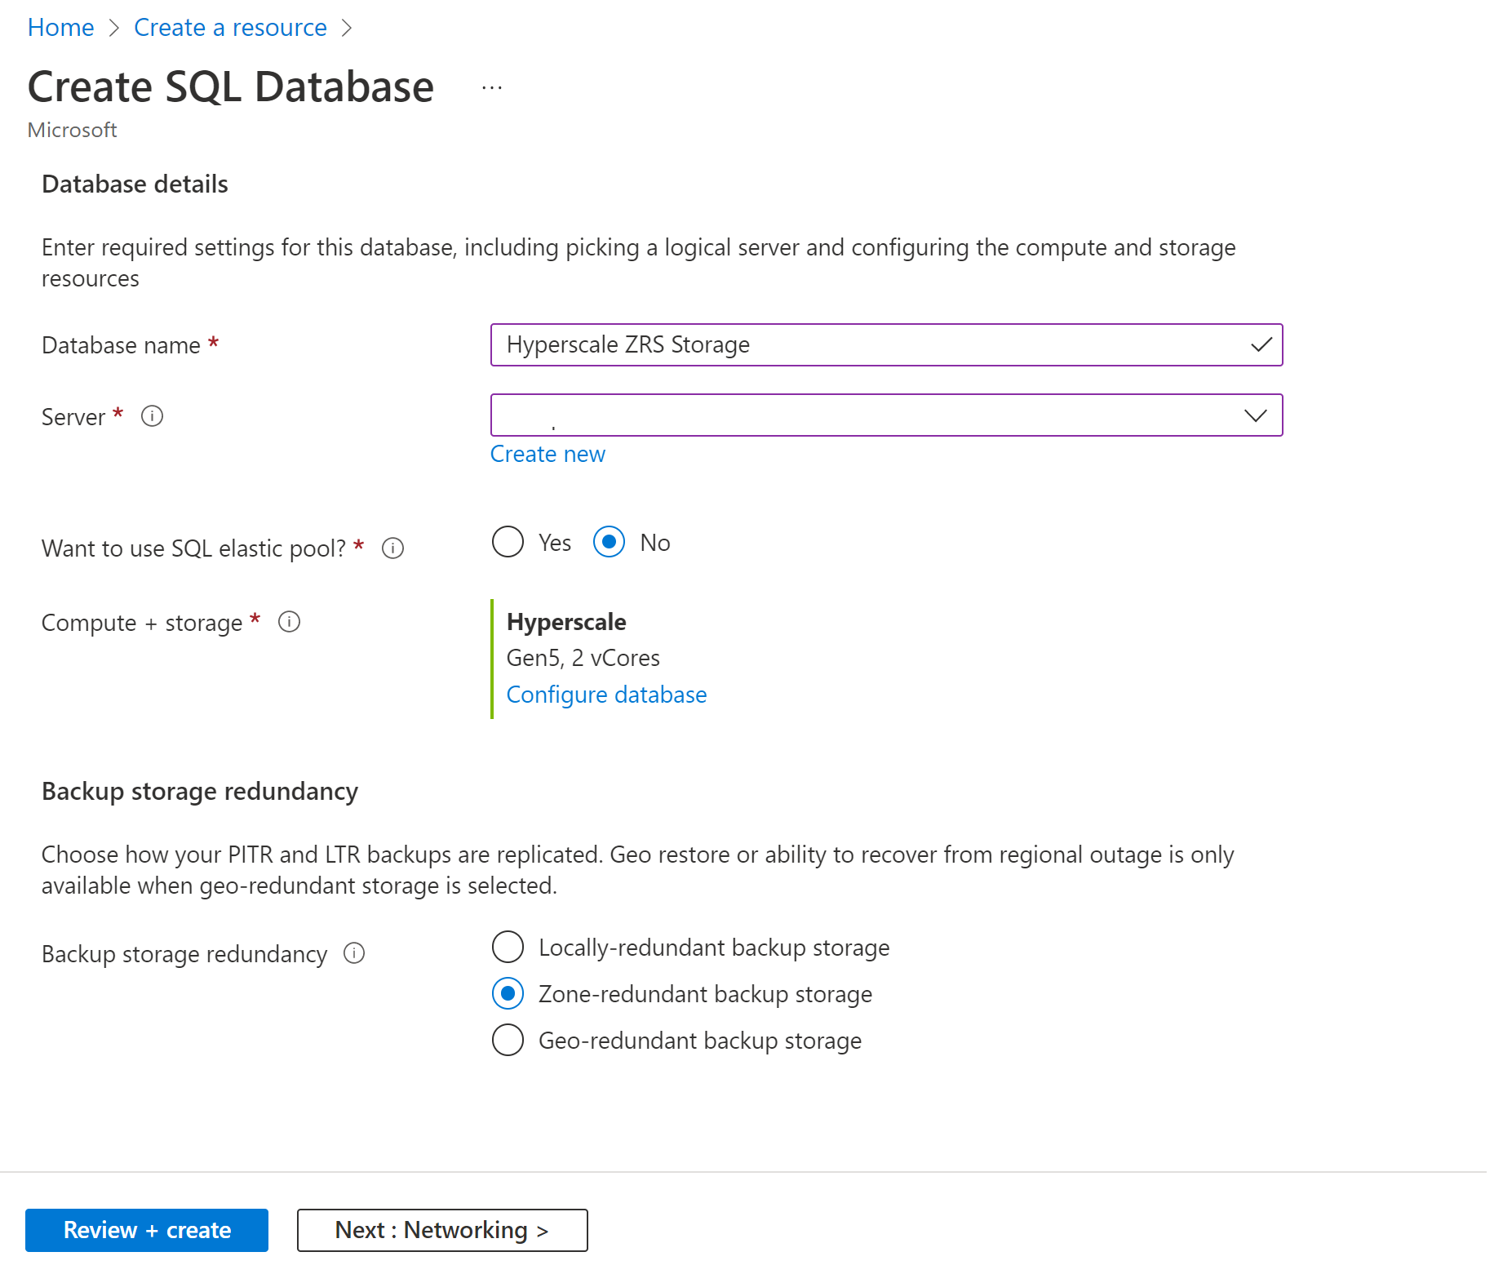Click the breadcrumb chevron after Home
The height and width of the screenshot is (1283, 1503).
click(x=115, y=28)
